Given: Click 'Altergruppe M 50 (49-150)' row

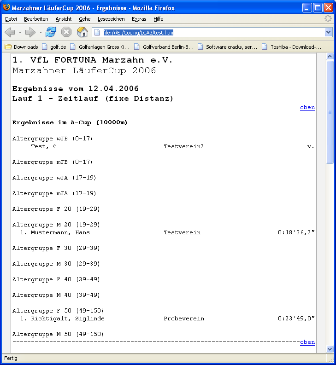Looking at the screenshot, I should [58, 334].
